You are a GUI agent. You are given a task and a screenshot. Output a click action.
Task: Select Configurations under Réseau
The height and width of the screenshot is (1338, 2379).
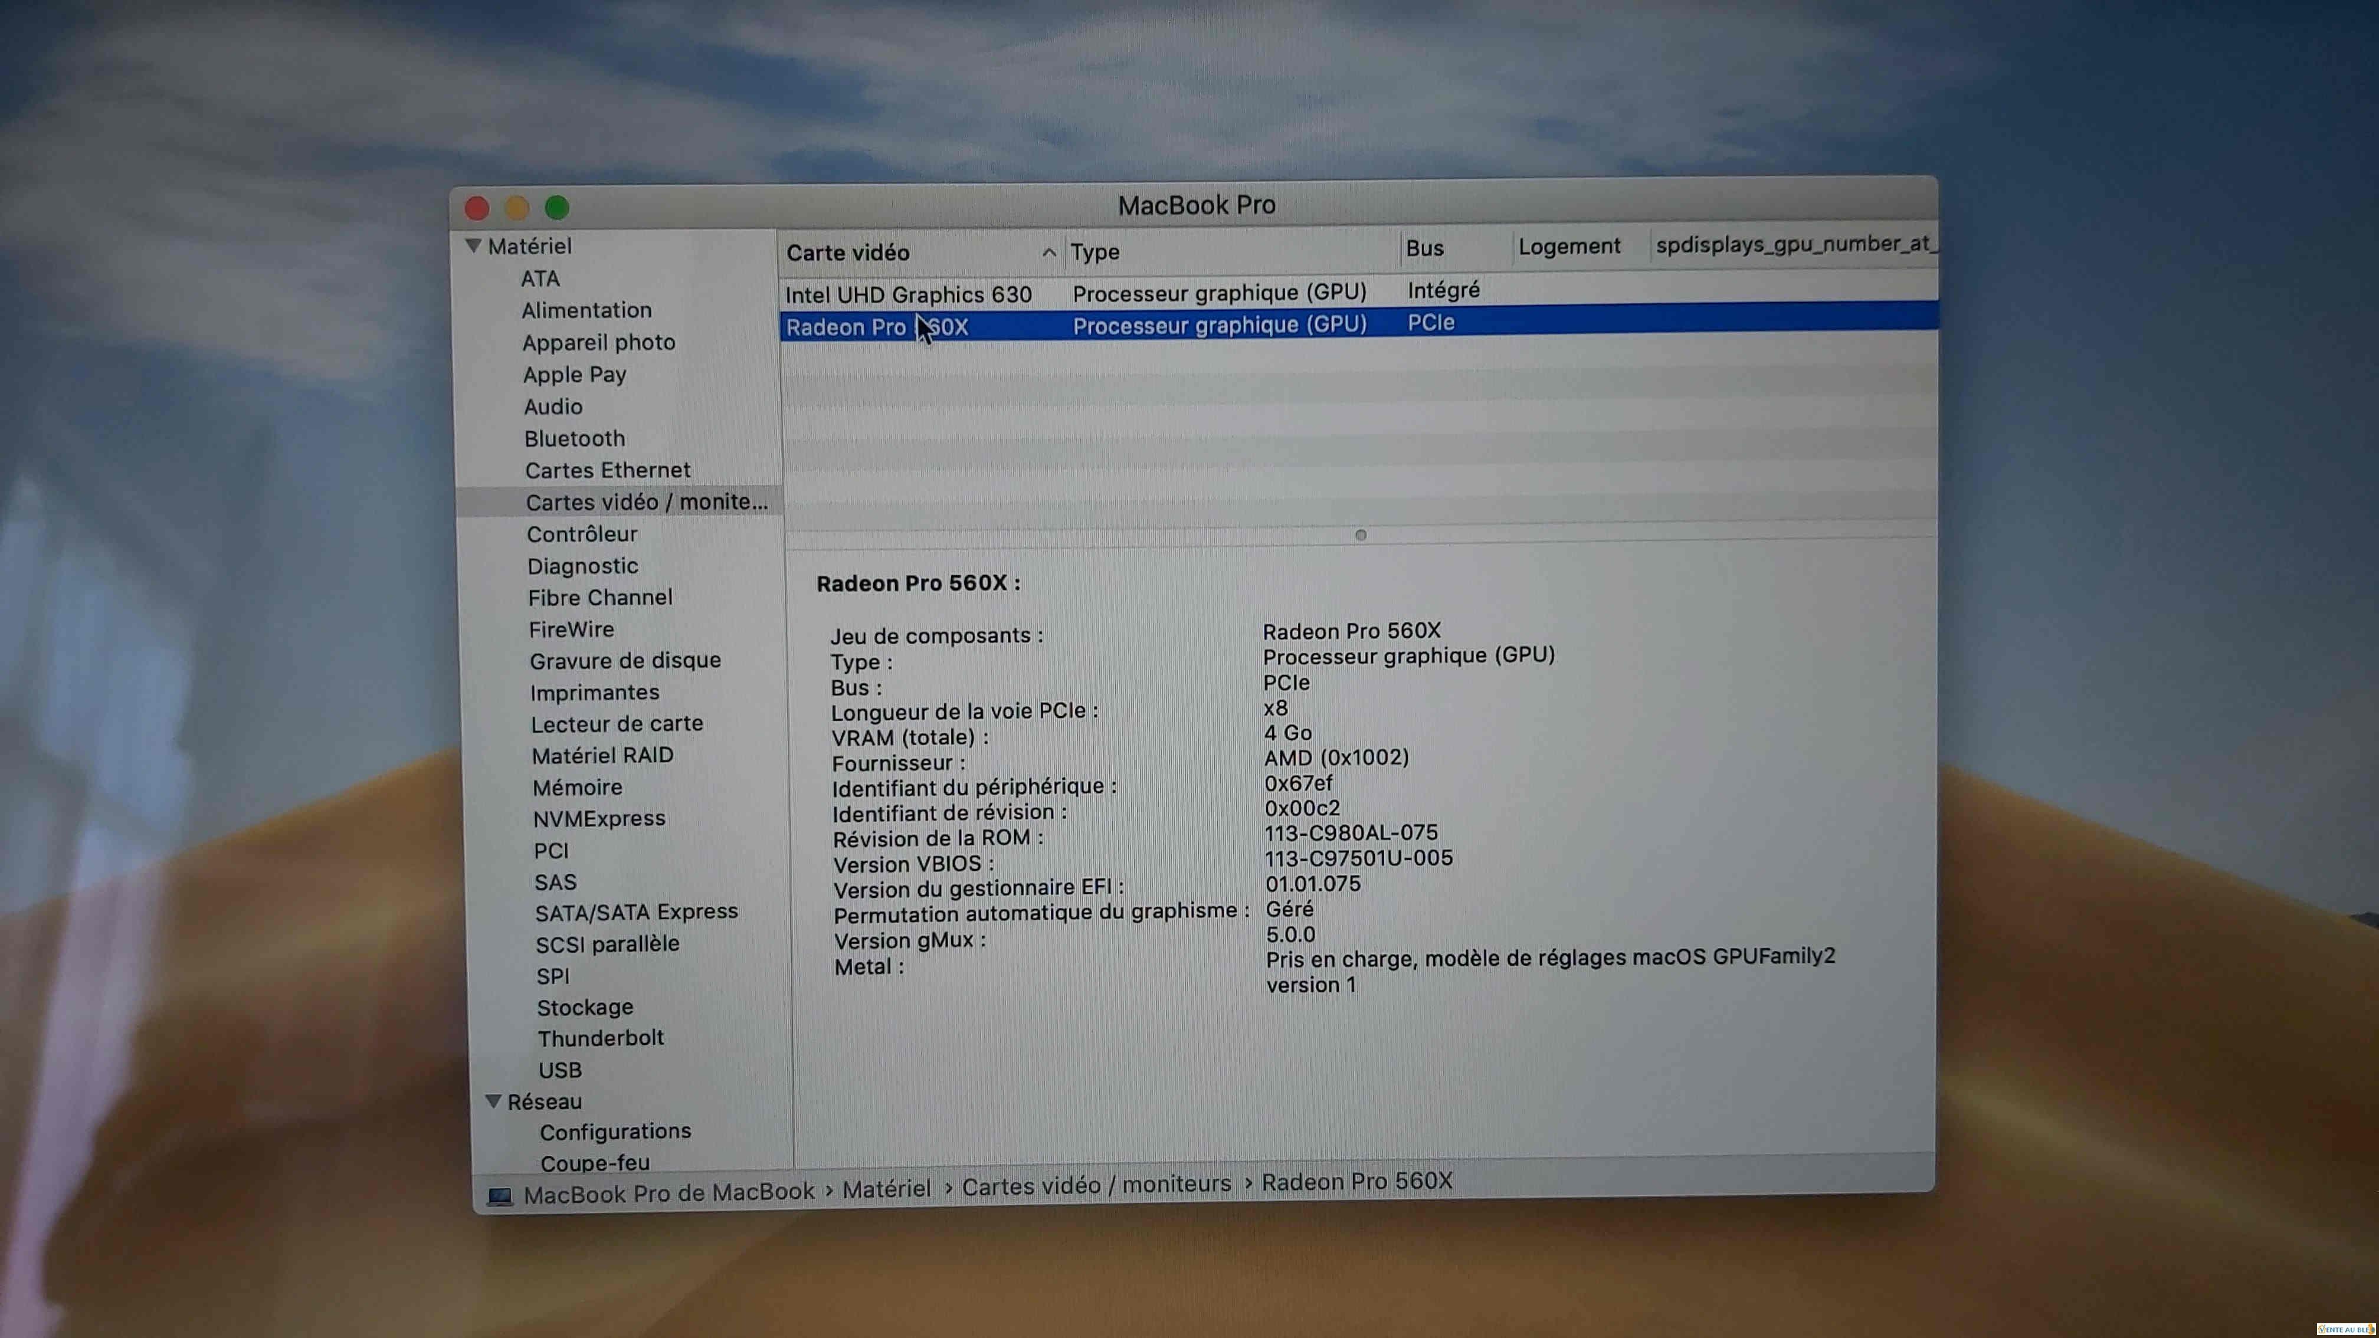point(616,1132)
